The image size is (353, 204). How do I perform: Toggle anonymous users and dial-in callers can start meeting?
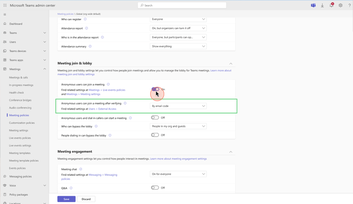coord(155,118)
